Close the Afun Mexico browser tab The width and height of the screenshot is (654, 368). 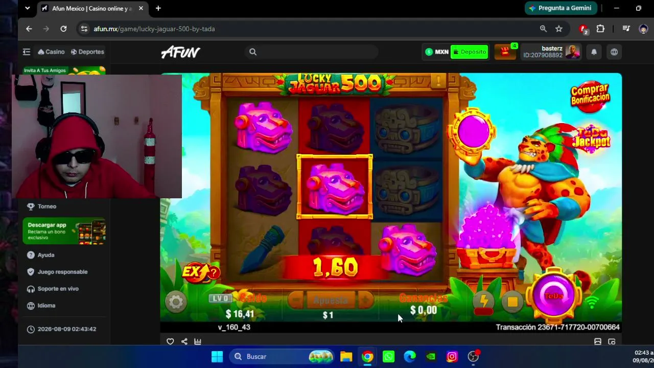pyautogui.click(x=141, y=8)
